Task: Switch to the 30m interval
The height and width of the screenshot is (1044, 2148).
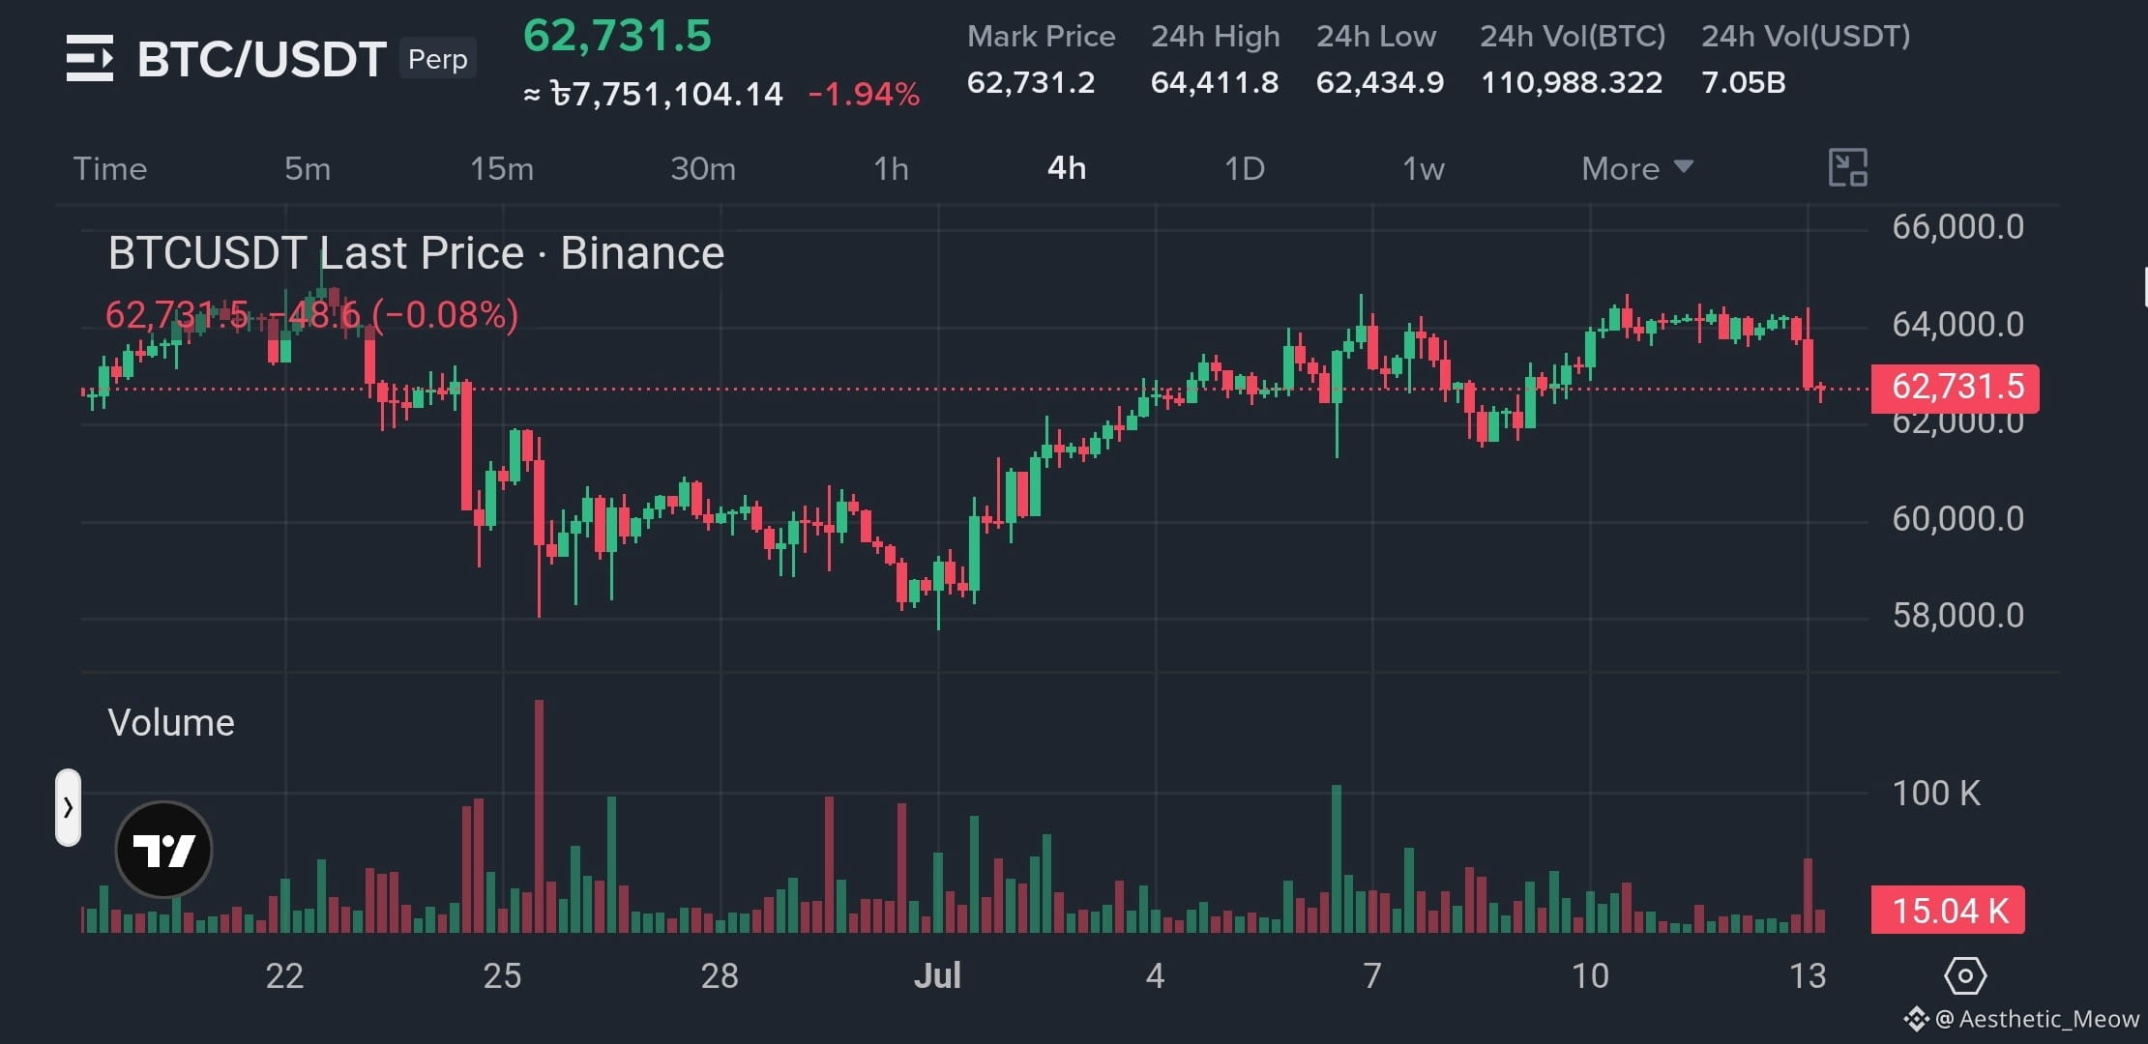Action: (x=703, y=168)
